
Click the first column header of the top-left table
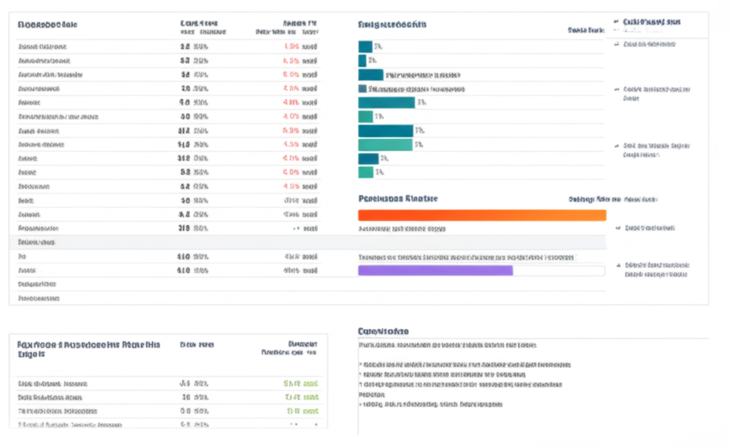(47, 24)
